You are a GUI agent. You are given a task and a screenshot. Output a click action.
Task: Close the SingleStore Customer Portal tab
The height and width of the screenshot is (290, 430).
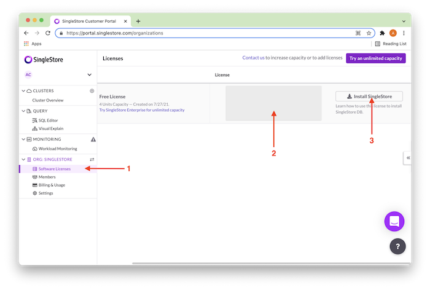tap(125, 21)
